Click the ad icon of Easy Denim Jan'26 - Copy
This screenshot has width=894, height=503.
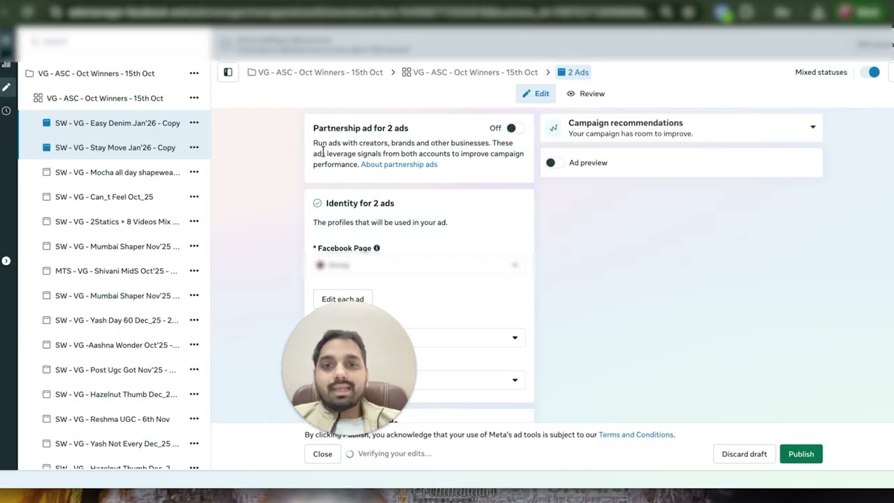tap(47, 123)
